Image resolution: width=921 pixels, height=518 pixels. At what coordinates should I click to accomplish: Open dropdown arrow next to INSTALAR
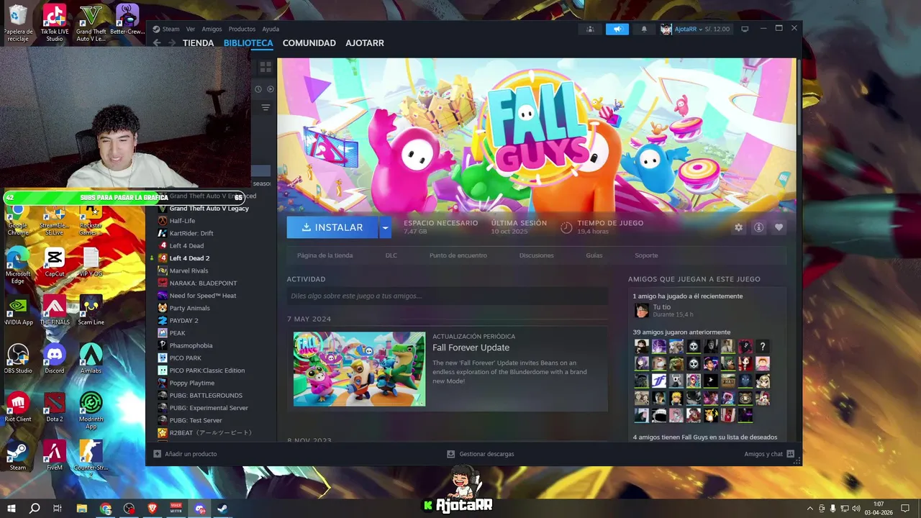pos(385,227)
